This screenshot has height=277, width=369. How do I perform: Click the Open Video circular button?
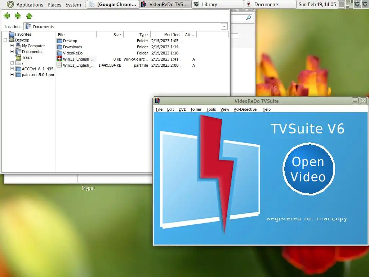[x=309, y=169]
